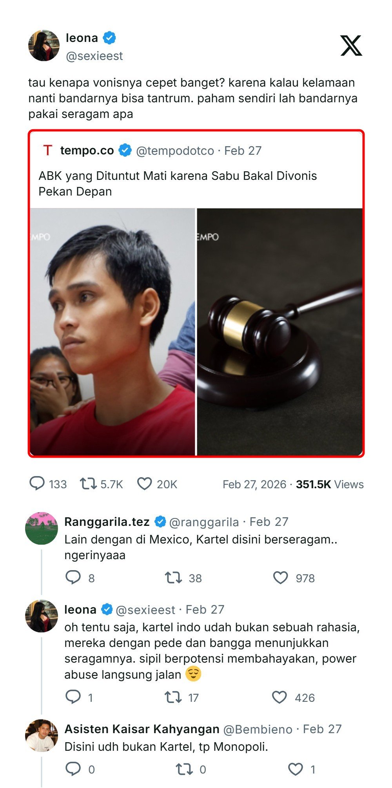Click the reply icon with 133 comments
The image size is (392, 788).
[x=37, y=484]
